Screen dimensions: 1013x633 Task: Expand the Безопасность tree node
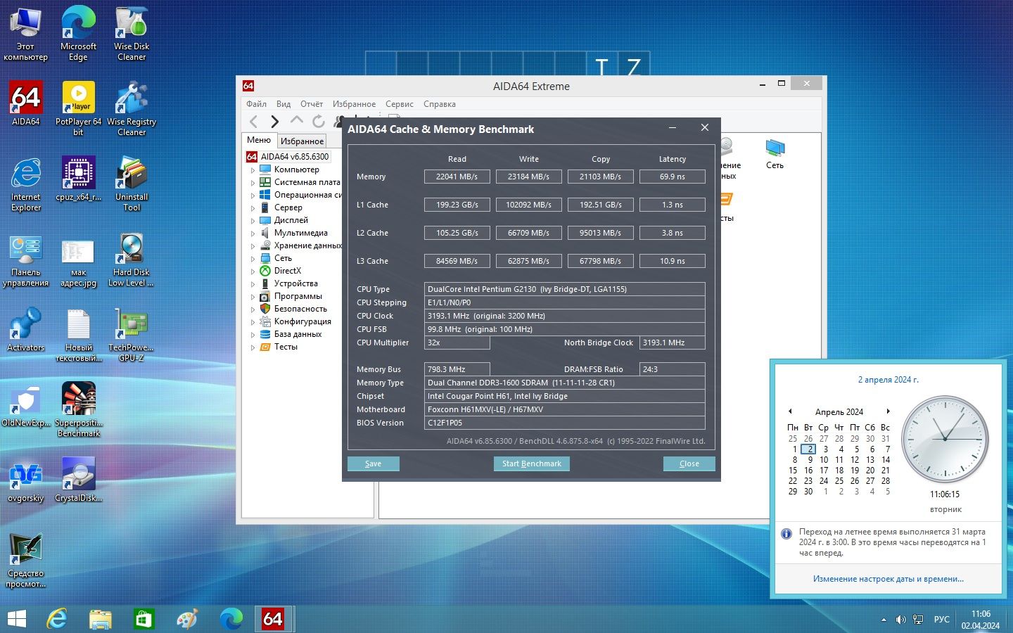coord(253,309)
